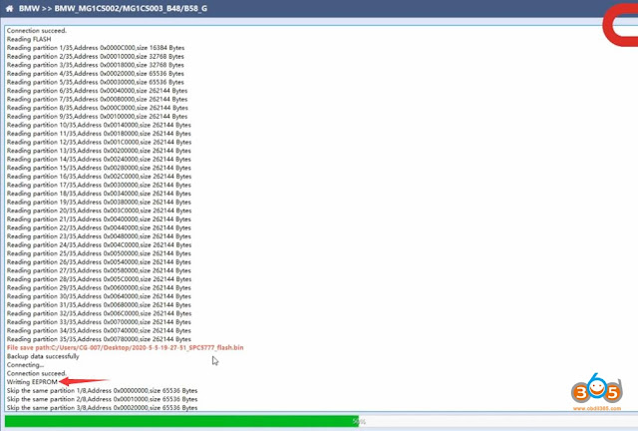638x431 pixels.
Task: Select log line 'Reading partition 2/35' at 0x00010000
Action: coord(96,56)
